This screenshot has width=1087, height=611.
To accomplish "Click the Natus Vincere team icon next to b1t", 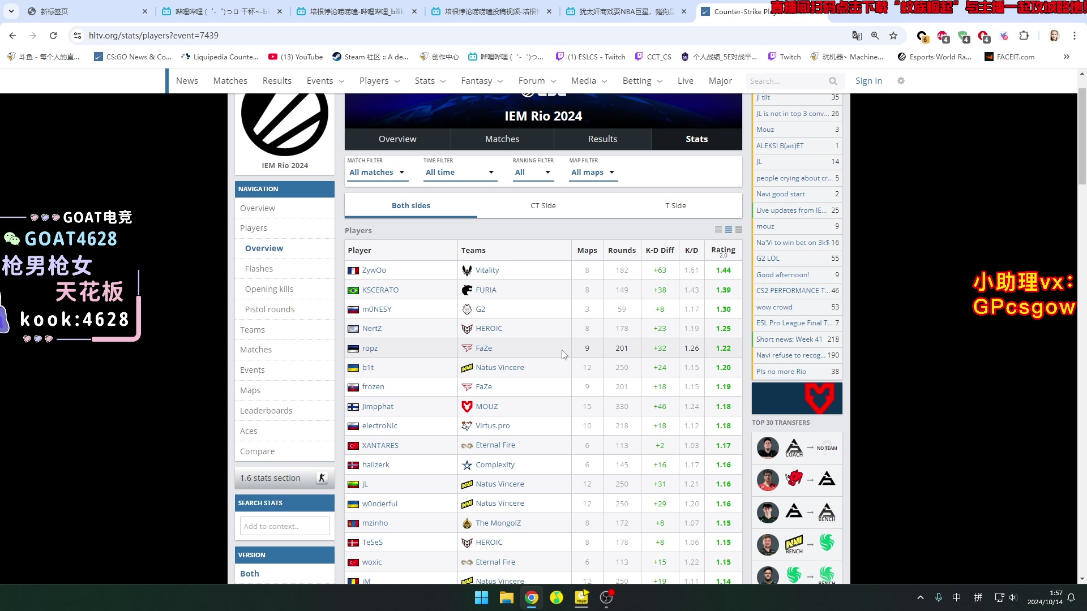I will (x=467, y=367).
